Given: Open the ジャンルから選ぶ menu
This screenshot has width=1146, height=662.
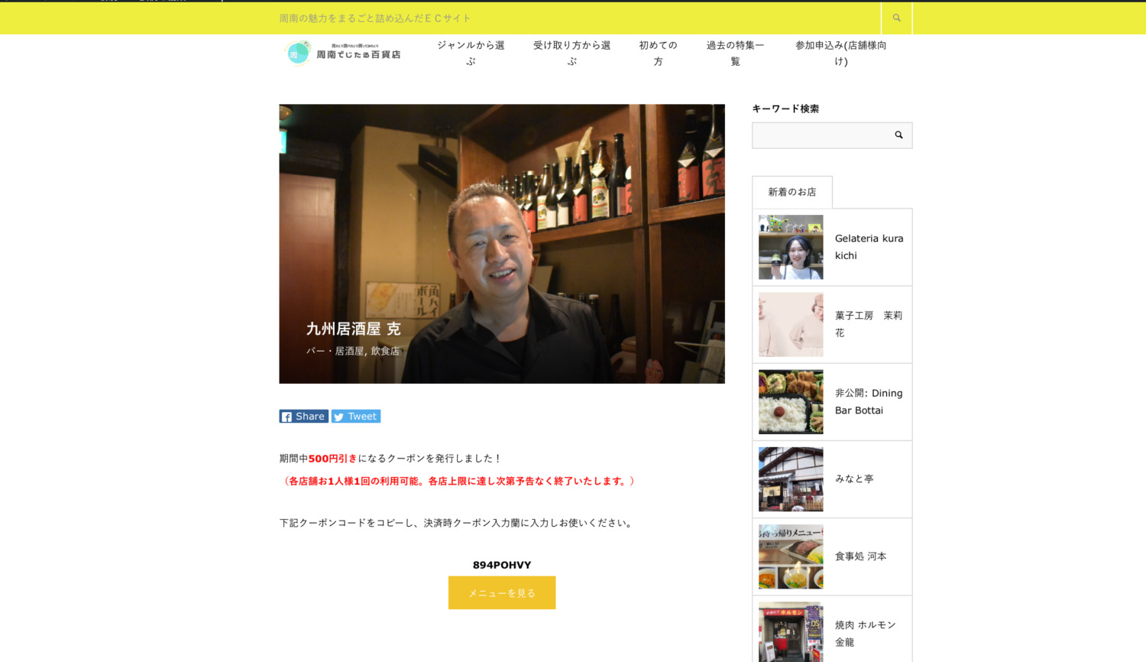Looking at the screenshot, I should 471,53.
